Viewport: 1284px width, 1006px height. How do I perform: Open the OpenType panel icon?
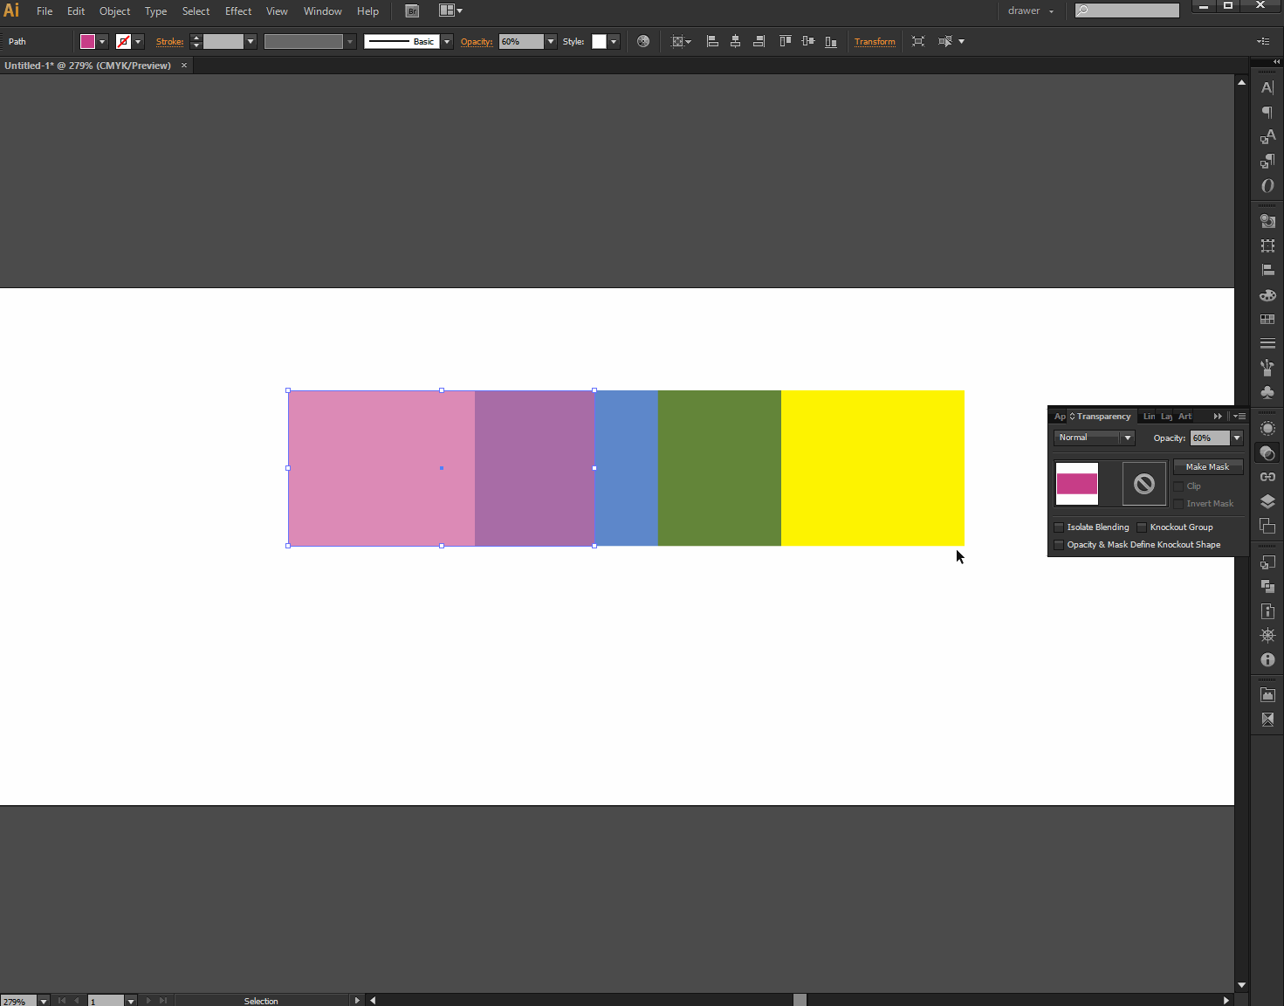coord(1267,185)
